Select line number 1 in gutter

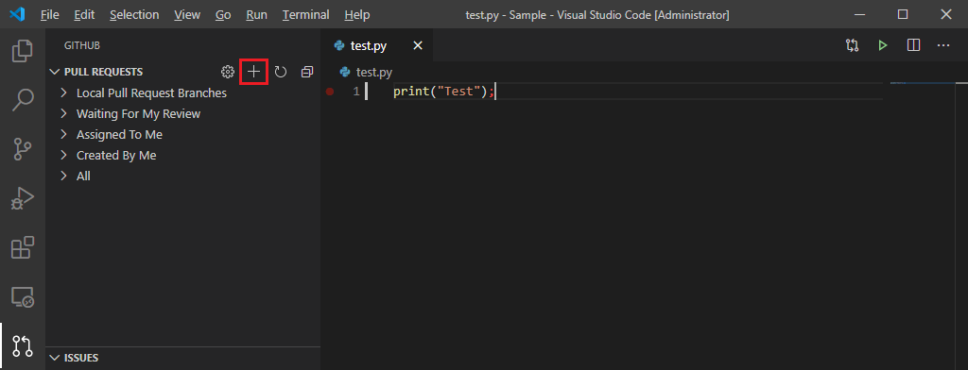click(356, 92)
